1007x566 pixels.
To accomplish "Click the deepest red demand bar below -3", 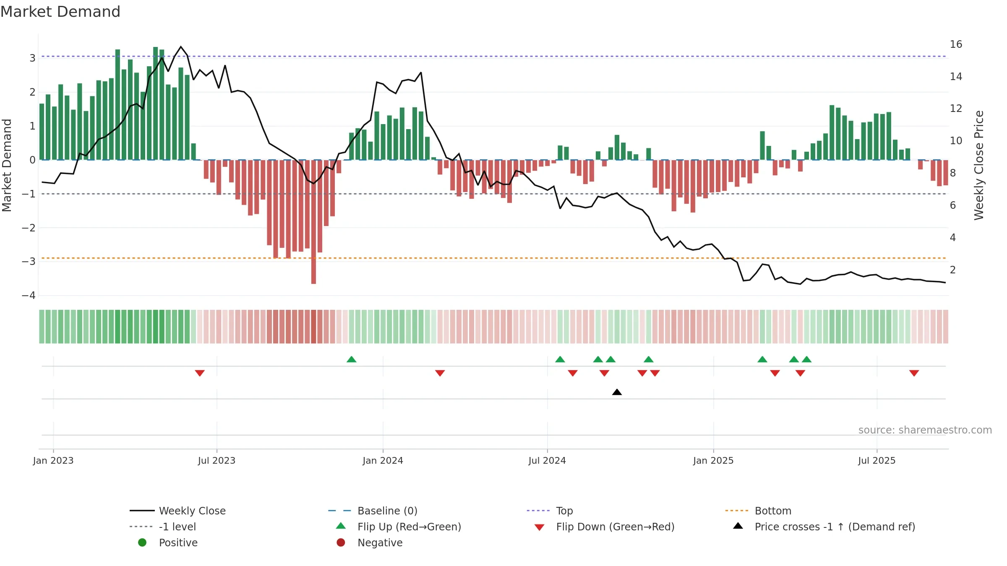I will [x=313, y=222].
